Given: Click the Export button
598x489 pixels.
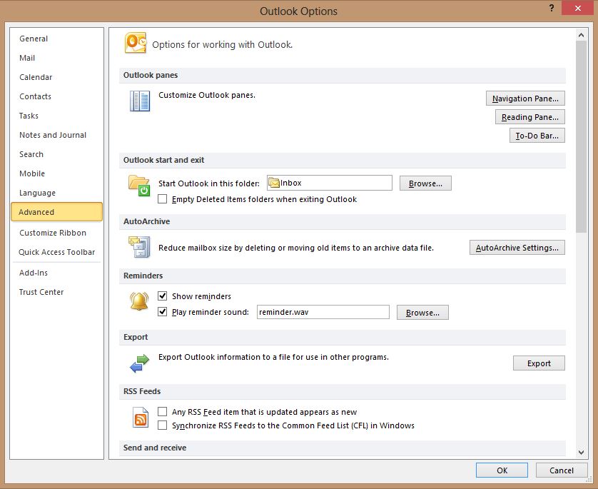Looking at the screenshot, I should pos(539,363).
